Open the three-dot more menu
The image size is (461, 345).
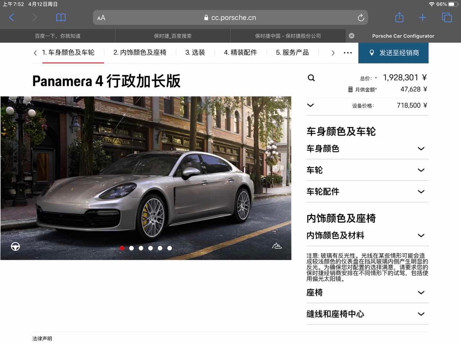(x=348, y=53)
